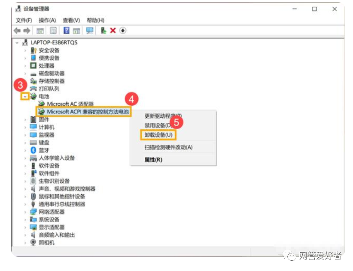The width and height of the screenshot is (353, 271).
Task: Expand the 声音、视频和游戏控制器 category
Action: [25, 189]
